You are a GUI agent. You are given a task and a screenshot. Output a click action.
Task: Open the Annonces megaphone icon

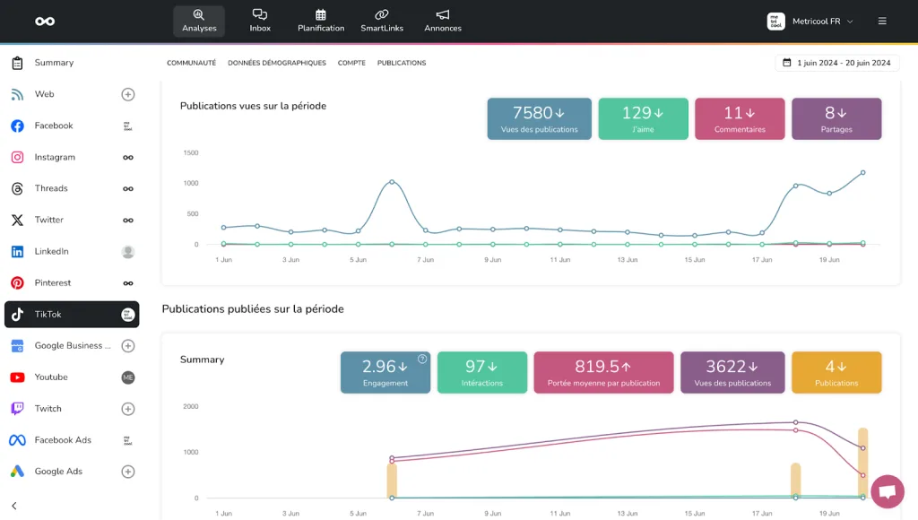(x=443, y=15)
